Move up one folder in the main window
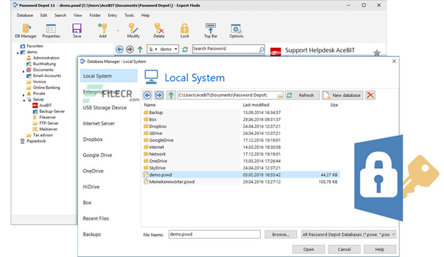The width and height of the screenshot is (444, 257). click(x=140, y=49)
